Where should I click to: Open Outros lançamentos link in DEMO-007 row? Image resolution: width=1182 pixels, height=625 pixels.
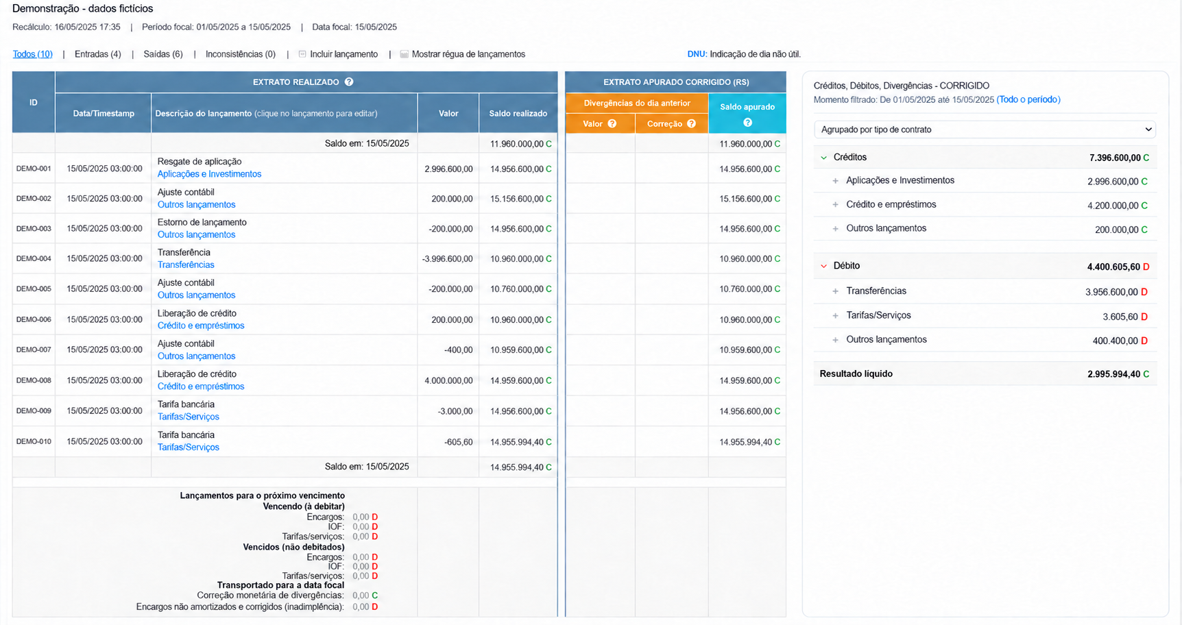pos(196,356)
